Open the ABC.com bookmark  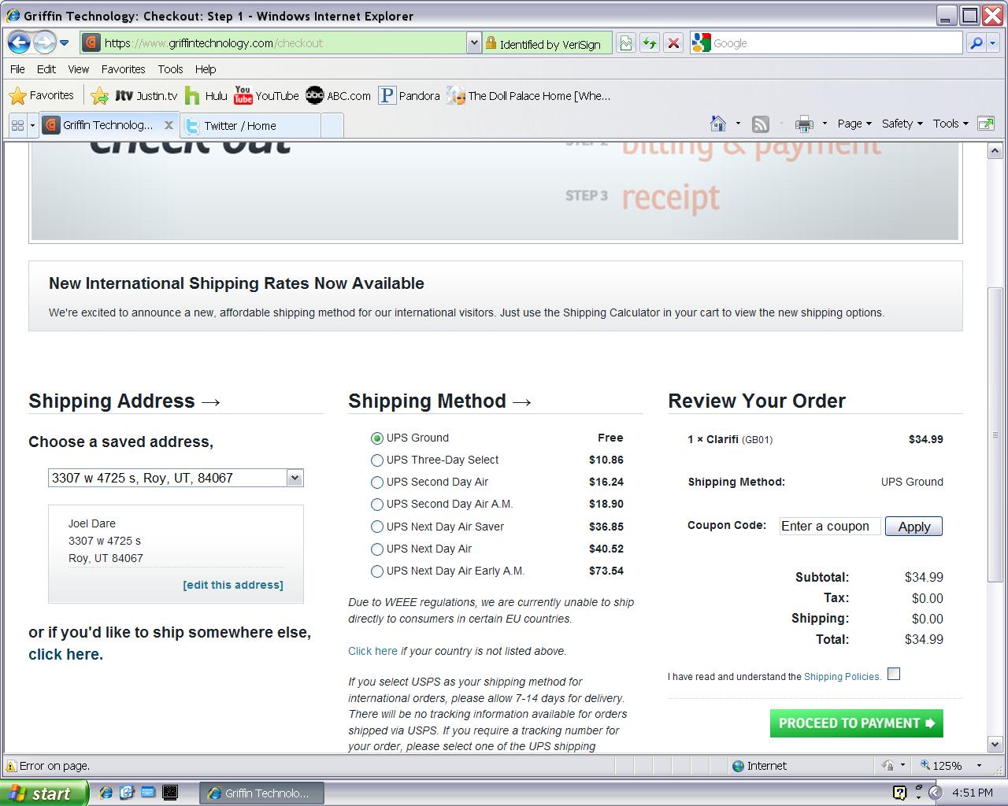click(339, 96)
